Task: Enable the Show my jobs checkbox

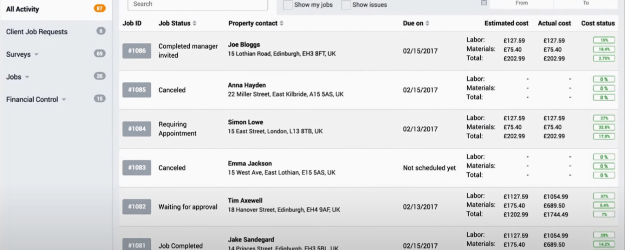Action: (288, 5)
